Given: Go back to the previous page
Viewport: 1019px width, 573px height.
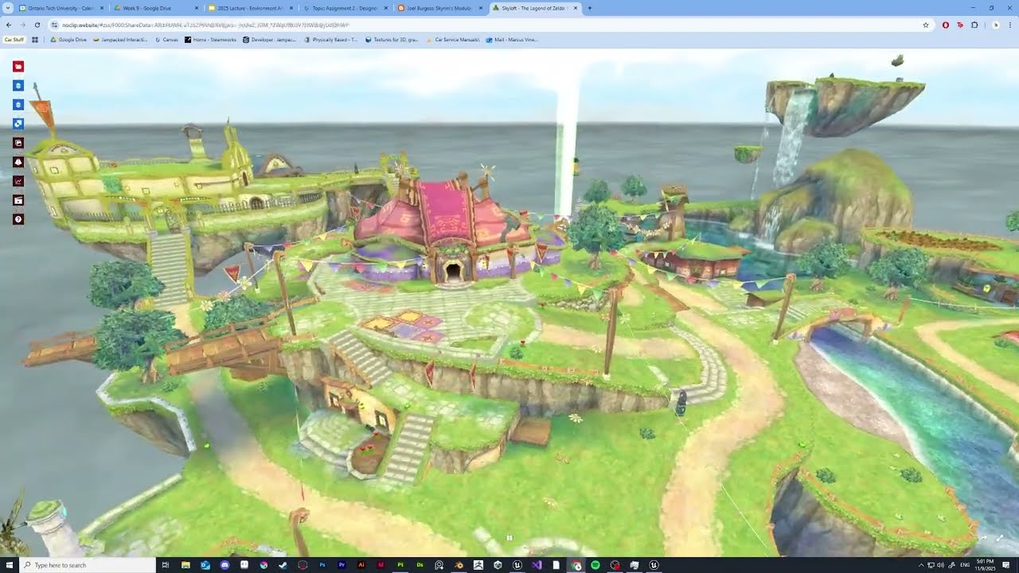Looking at the screenshot, I should [x=9, y=25].
